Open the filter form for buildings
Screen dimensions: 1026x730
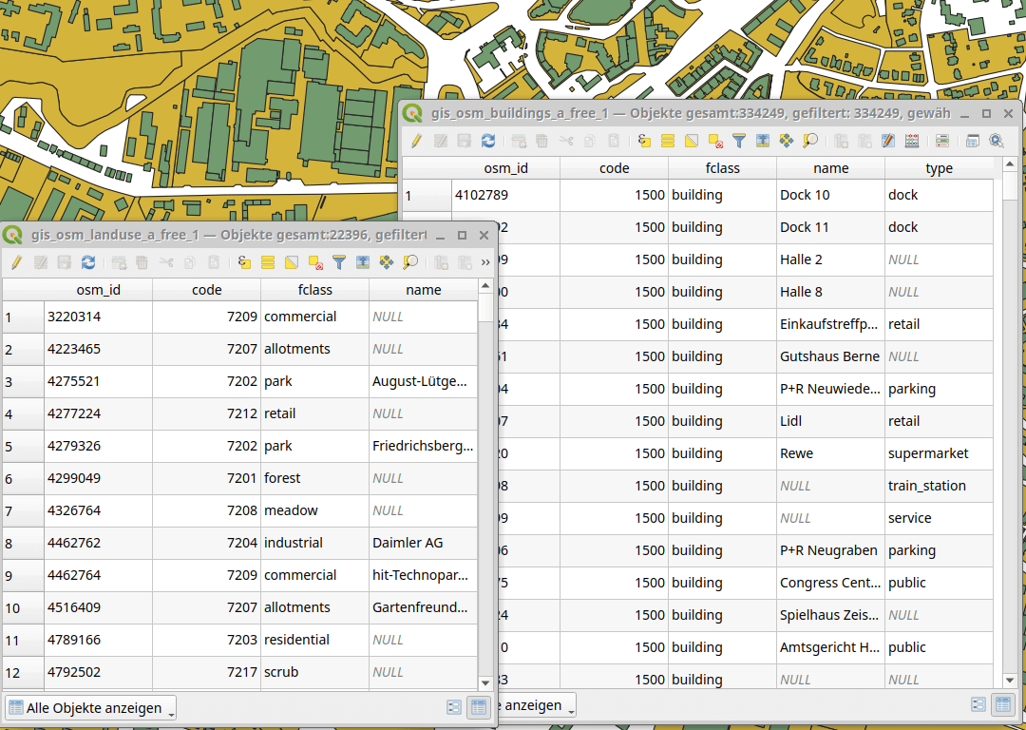(739, 140)
